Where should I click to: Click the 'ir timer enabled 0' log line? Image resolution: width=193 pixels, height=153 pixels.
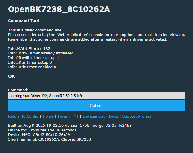[32, 67]
